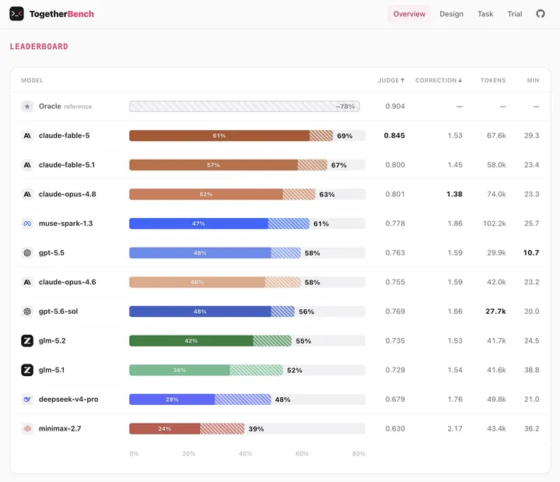
Task: Sort by the TOKENS column header
Action: (493, 80)
